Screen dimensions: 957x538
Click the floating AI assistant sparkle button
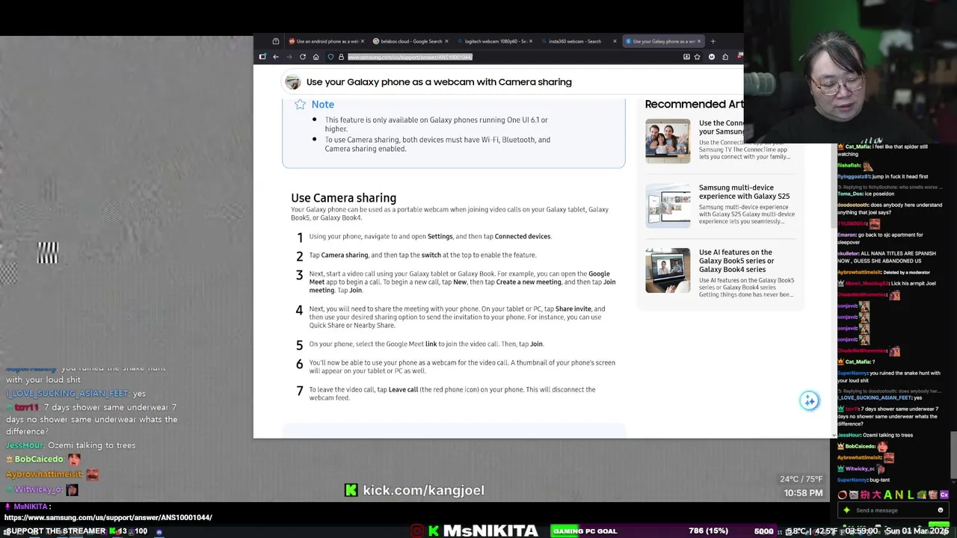click(809, 401)
